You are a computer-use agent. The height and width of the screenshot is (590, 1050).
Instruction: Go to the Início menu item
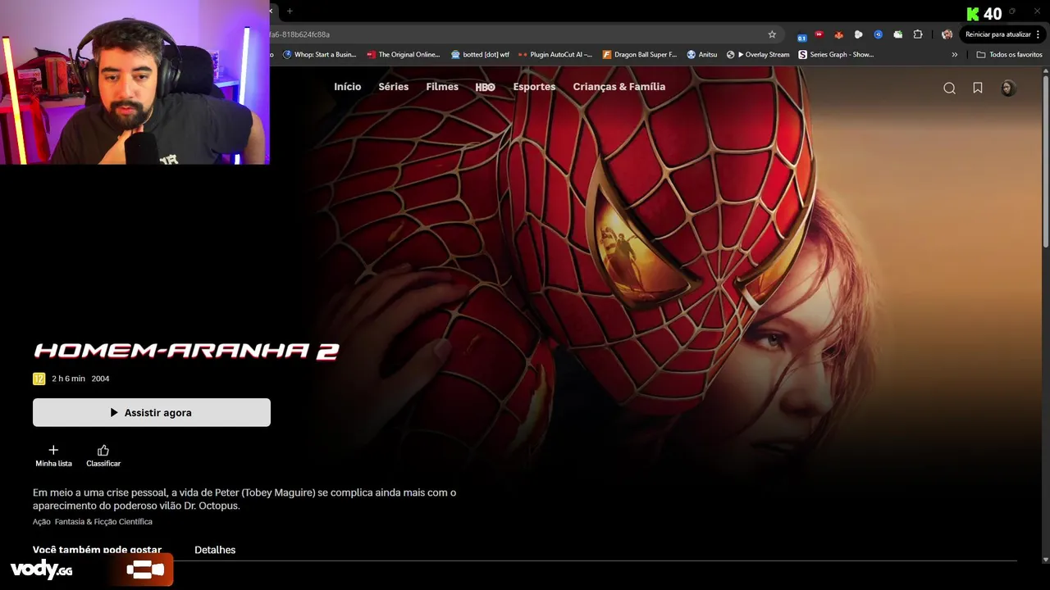[x=347, y=87]
